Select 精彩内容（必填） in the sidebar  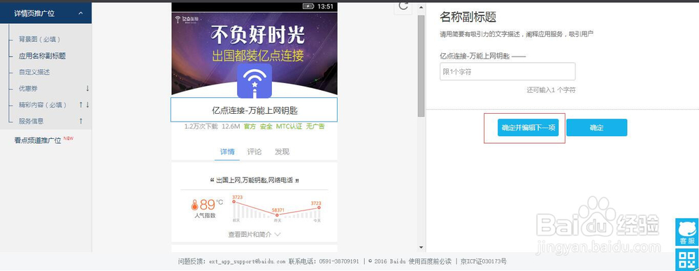click(x=43, y=105)
